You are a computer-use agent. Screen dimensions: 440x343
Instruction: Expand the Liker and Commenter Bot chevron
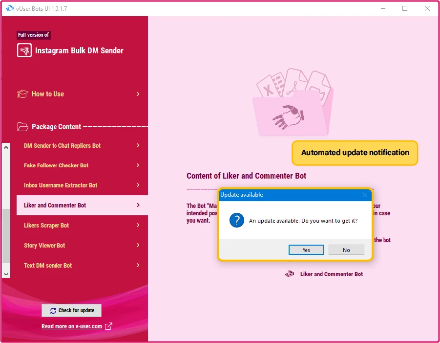click(138, 205)
